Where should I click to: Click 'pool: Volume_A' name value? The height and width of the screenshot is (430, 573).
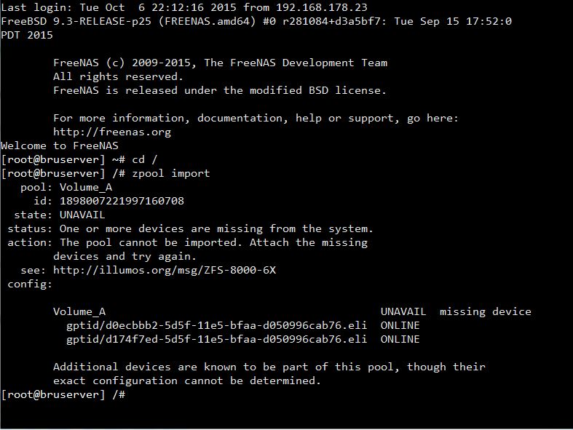86,187
